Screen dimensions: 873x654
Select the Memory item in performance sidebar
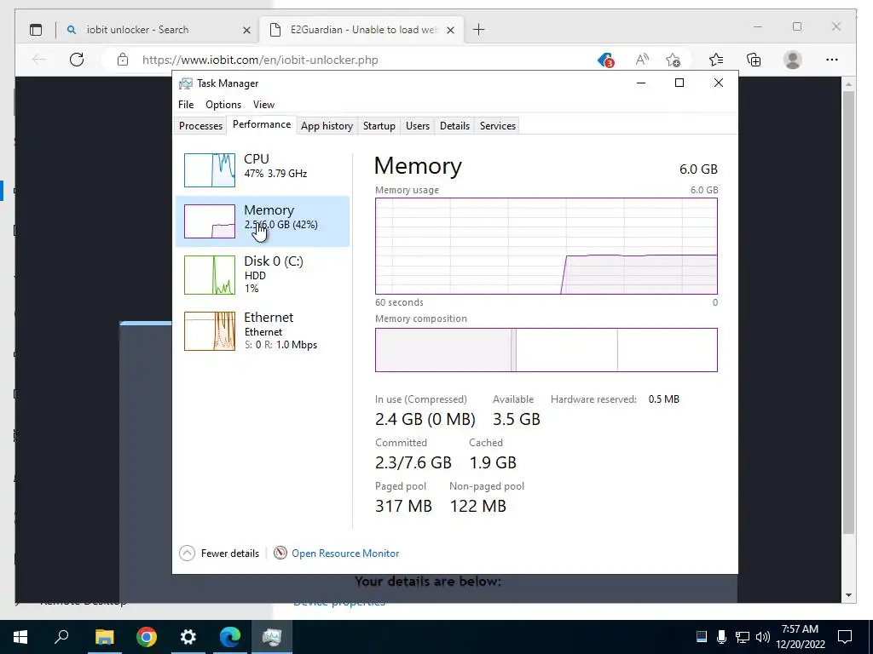point(263,221)
